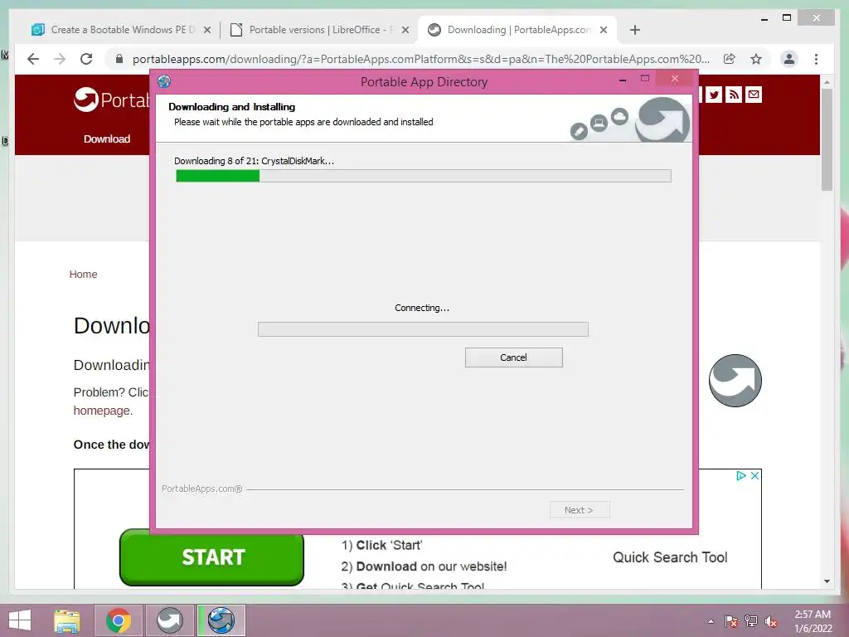The height and width of the screenshot is (637, 849).
Task: Click the Portable App Directory title bar icon
Action: (x=164, y=82)
